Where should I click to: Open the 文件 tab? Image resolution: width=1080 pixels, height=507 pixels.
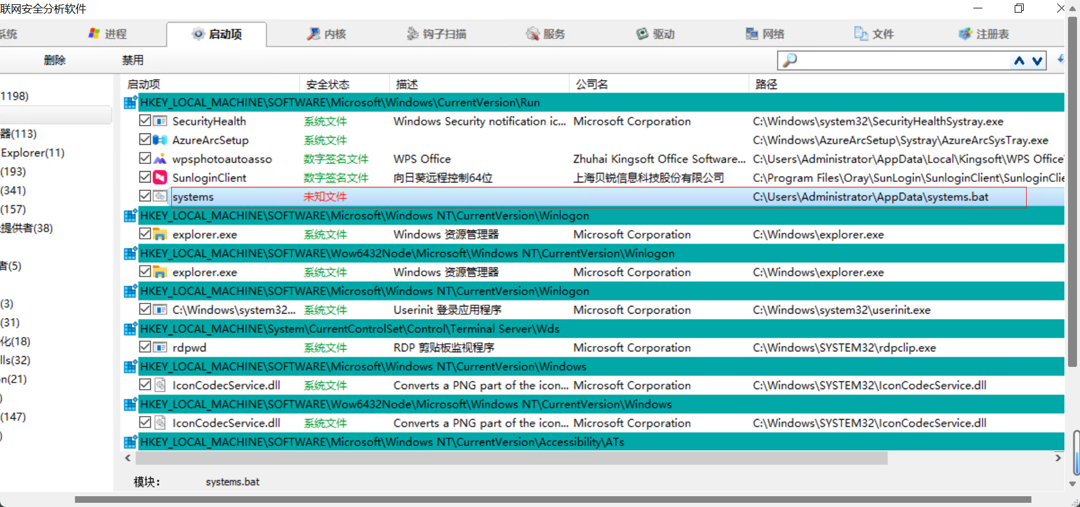(x=875, y=34)
